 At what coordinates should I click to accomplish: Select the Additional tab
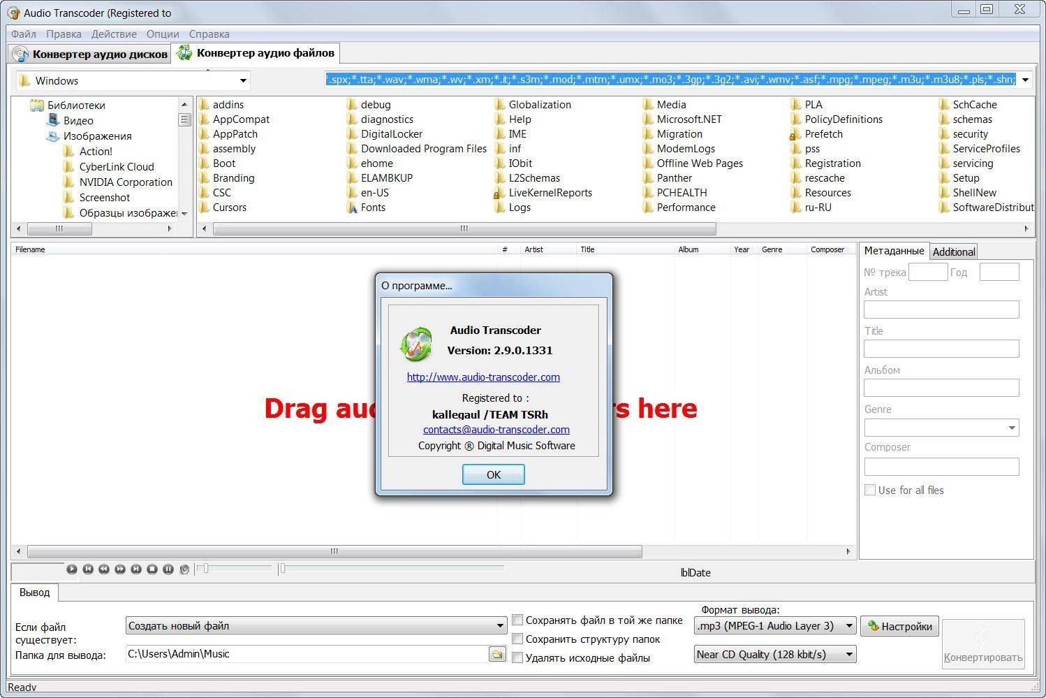click(953, 252)
